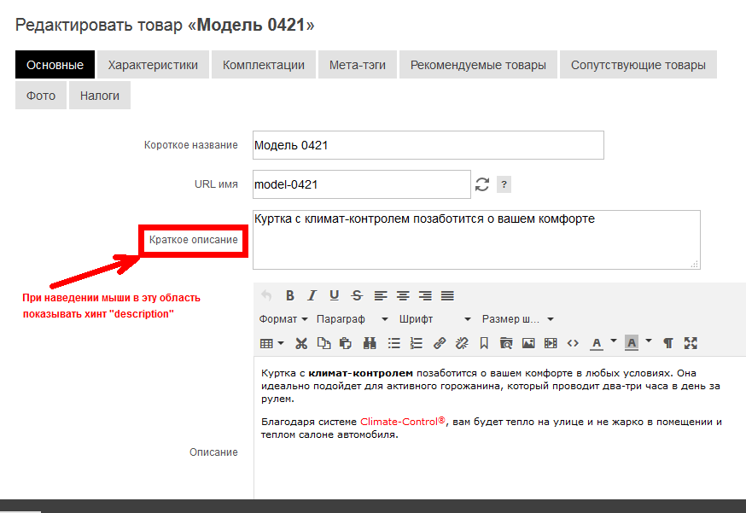Expand the Шрифт font dropdown
The image size is (746, 513).
click(435, 319)
